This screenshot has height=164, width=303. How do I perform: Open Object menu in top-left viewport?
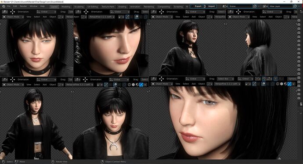[53, 17]
